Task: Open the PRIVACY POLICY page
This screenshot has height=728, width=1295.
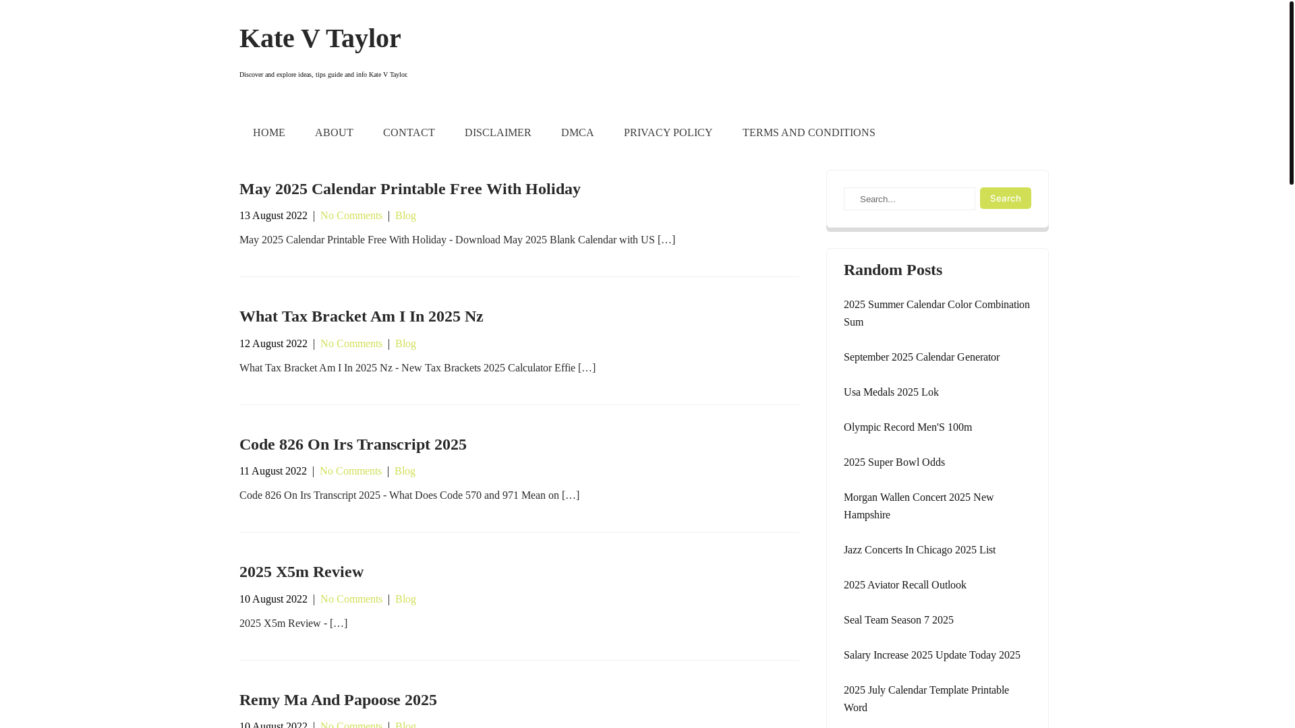Action: point(668,133)
